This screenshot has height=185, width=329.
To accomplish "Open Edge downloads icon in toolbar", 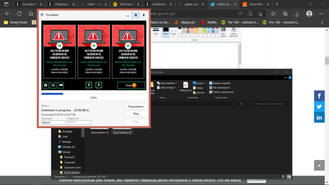I will [x=296, y=14].
